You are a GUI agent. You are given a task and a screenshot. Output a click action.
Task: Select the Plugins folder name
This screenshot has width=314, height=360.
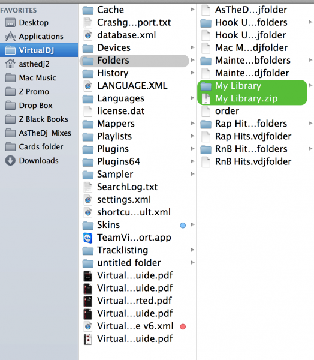(x=113, y=149)
